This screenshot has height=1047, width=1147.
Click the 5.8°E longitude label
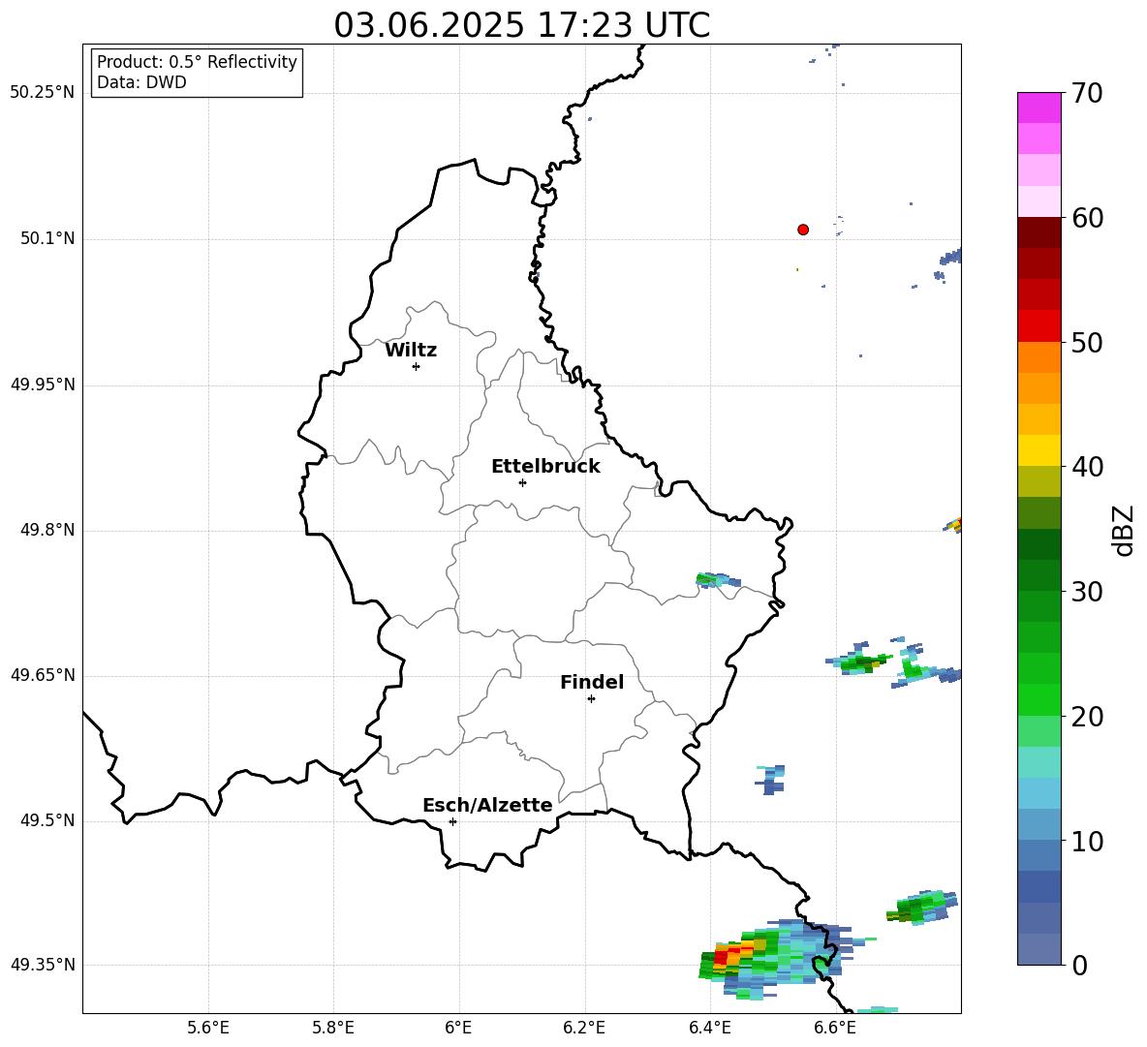click(333, 1028)
